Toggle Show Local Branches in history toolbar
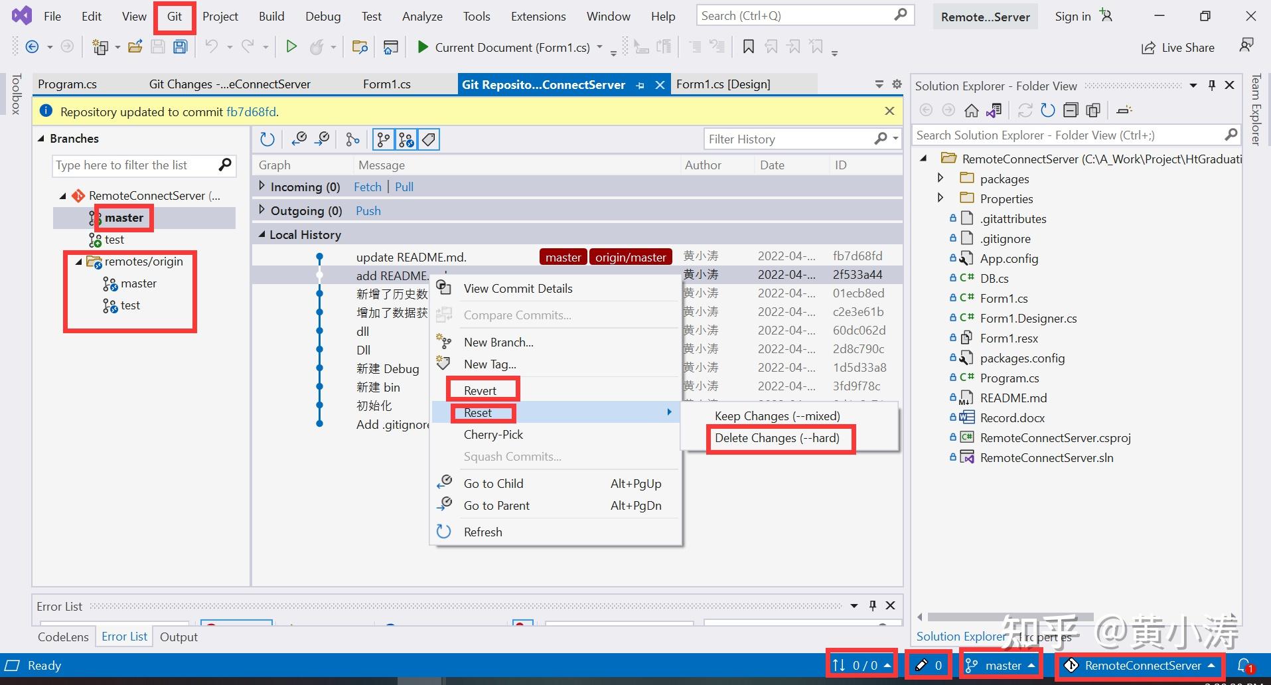Image resolution: width=1271 pixels, height=685 pixels. click(x=384, y=139)
